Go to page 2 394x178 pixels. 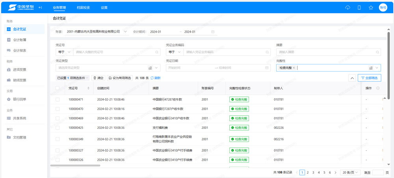coord(308,172)
